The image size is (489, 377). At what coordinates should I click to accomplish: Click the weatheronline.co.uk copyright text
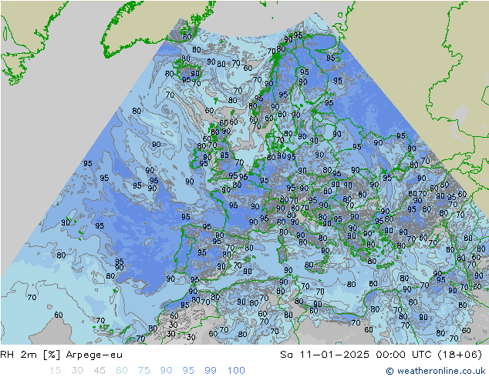[x=435, y=371]
